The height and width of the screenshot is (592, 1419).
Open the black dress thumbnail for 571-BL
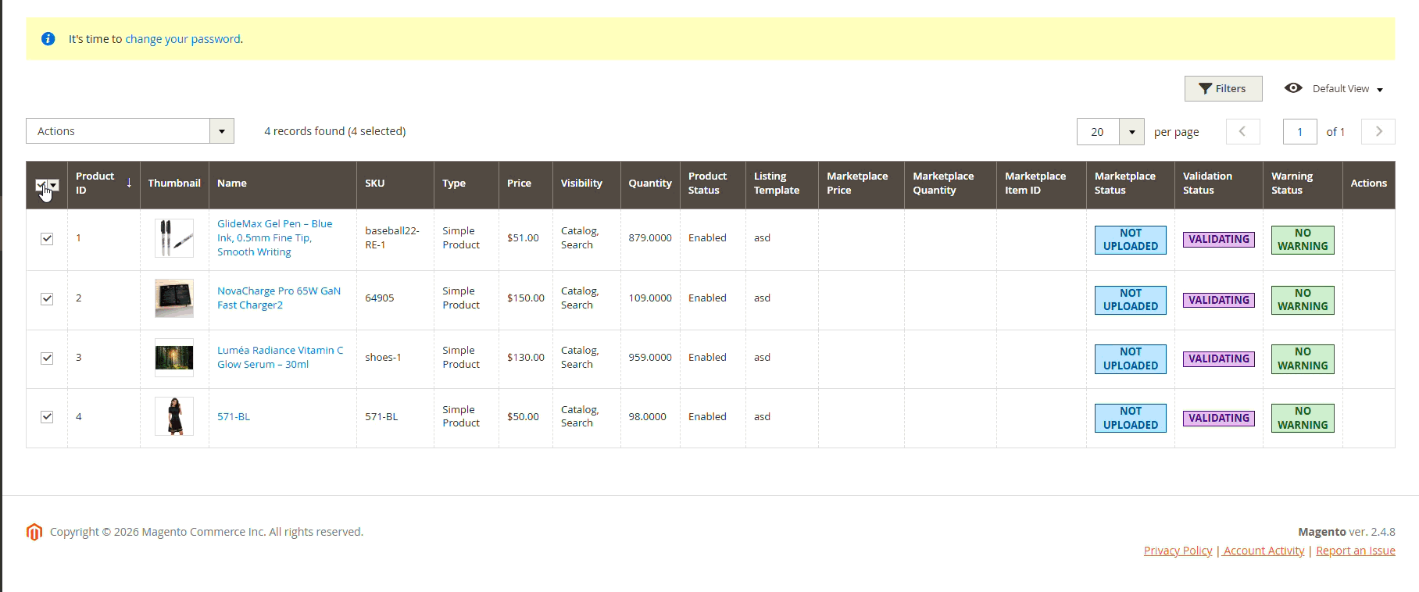pyautogui.click(x=174, y=416)
